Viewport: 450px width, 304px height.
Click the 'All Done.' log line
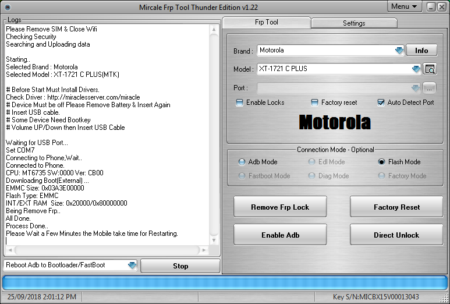coord(18,218)
